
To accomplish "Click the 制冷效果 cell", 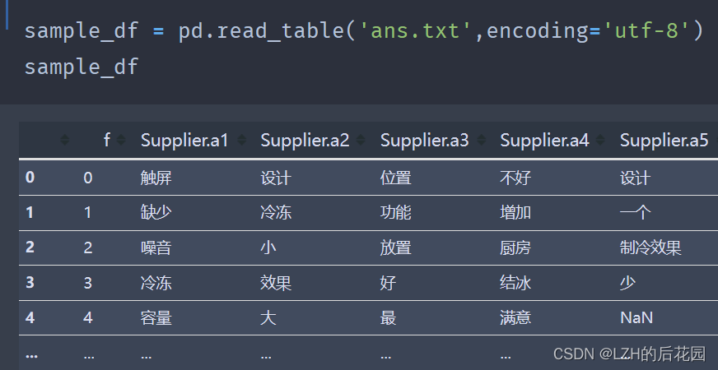I will click(650, 247).
